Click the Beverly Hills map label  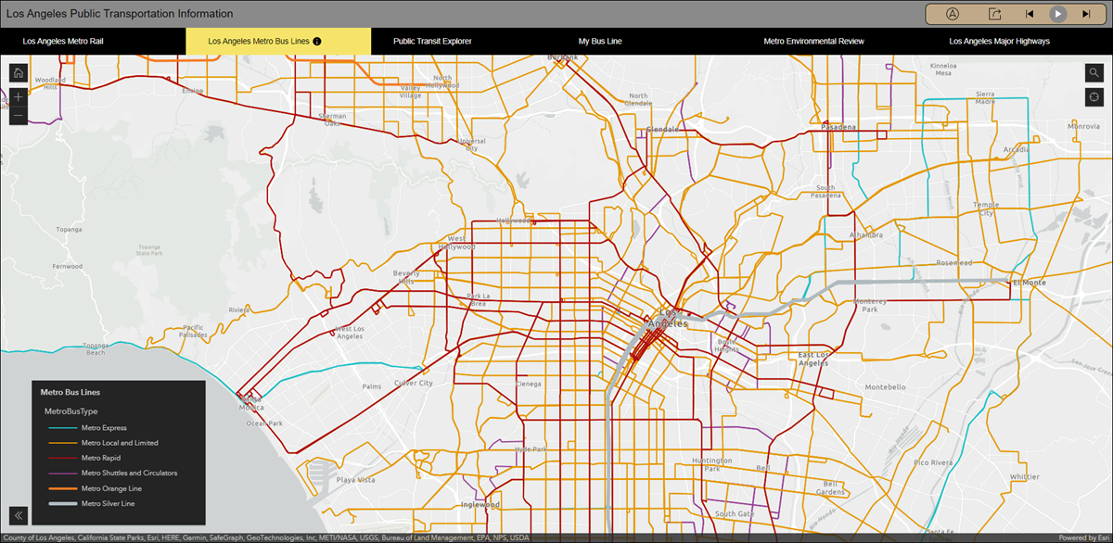(406, 277)
